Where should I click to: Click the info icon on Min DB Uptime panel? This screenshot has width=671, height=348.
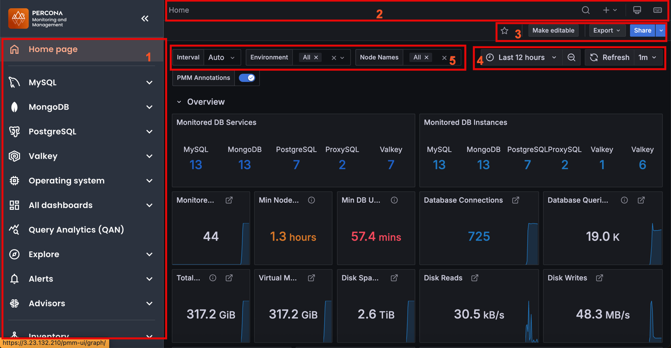tap(394, 200)
